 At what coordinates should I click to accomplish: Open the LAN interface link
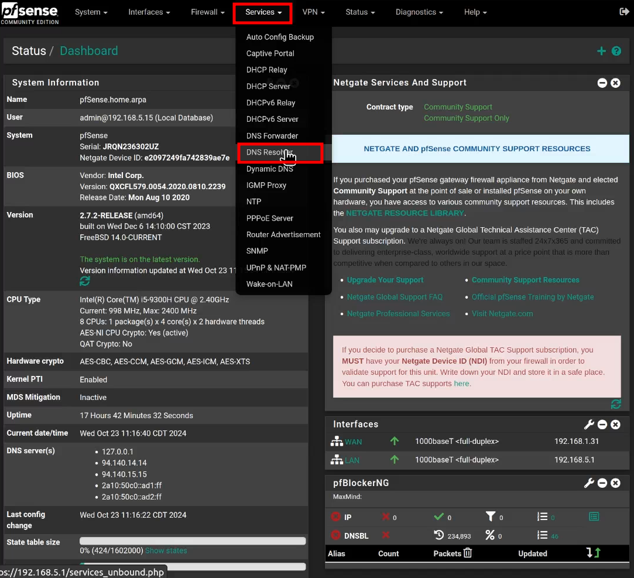352,460
